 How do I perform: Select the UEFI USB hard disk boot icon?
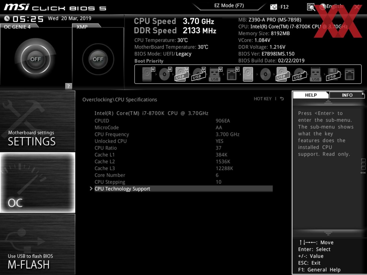pos(182,74)
